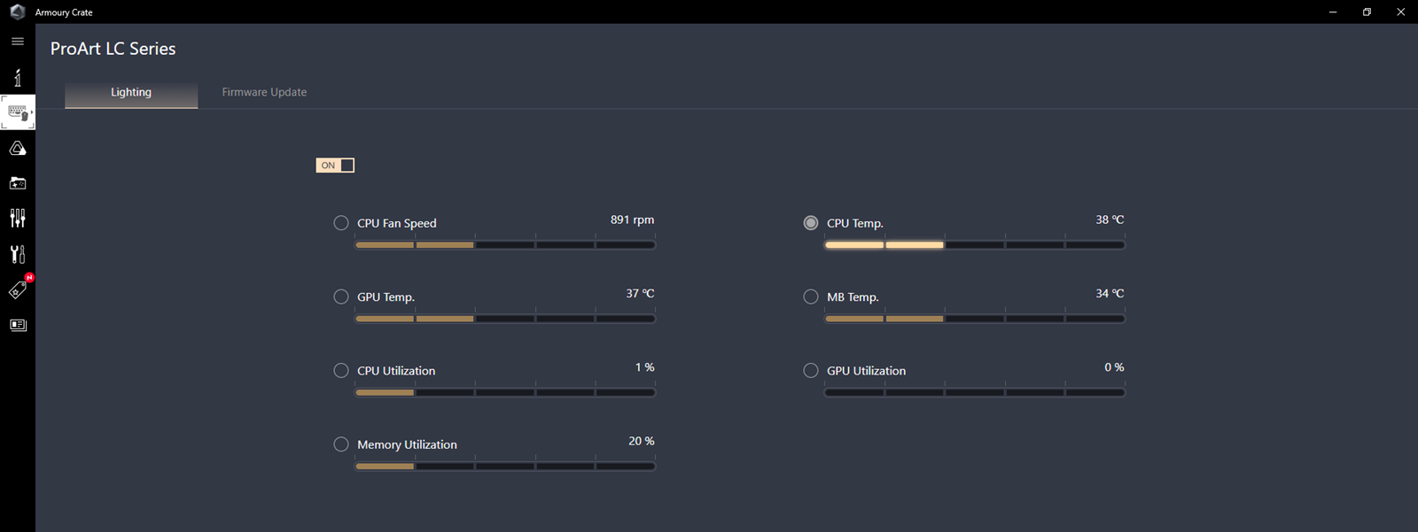This screenshot has height=532, width=1418.
Task: Select the Memory Utilization radio button
Action: pos(341,444)
